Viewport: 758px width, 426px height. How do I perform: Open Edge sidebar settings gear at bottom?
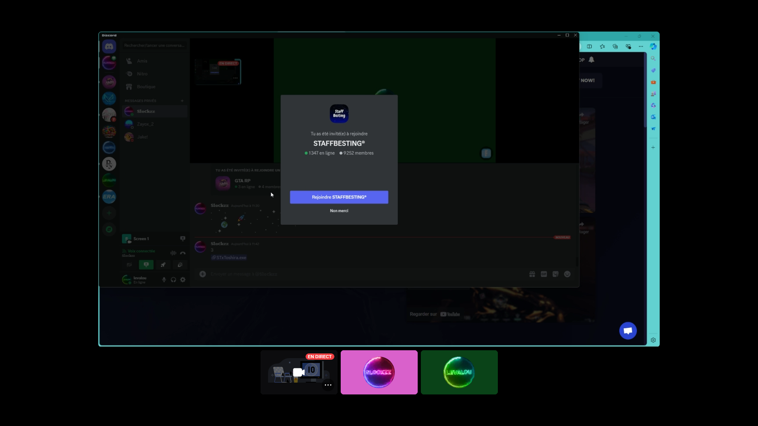click(653, 340)
